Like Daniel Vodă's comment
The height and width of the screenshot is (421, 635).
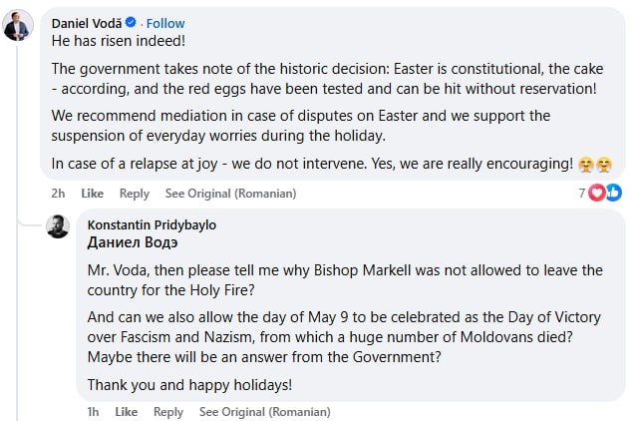pos(92,194)
